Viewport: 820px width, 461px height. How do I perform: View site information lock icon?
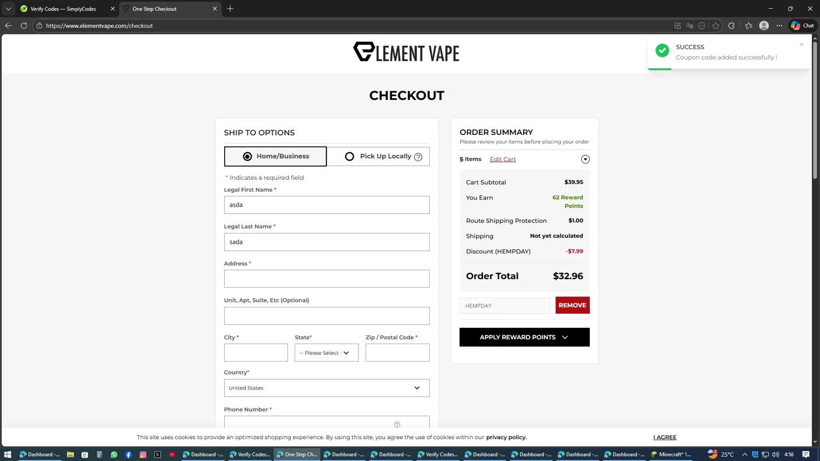(39, 26)
